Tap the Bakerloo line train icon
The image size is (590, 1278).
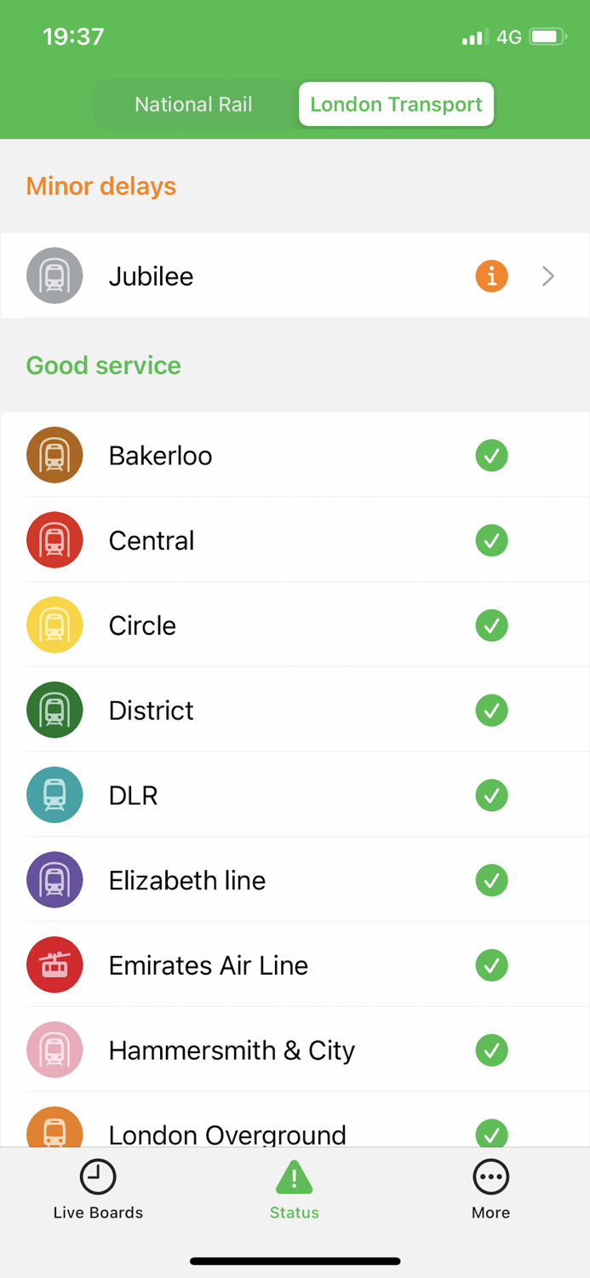click(x=54, y=455)
